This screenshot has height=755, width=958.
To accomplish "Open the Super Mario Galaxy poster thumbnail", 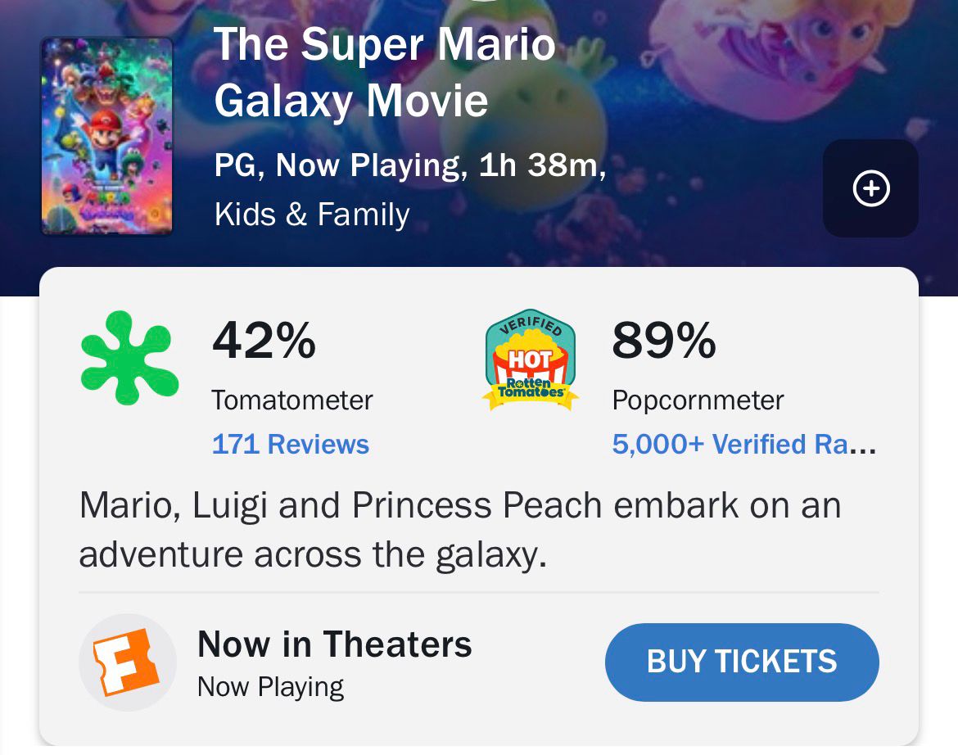I will tap(107, 137).
